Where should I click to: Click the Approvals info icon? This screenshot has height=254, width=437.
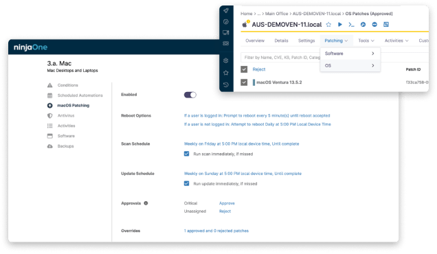point(146,203)
